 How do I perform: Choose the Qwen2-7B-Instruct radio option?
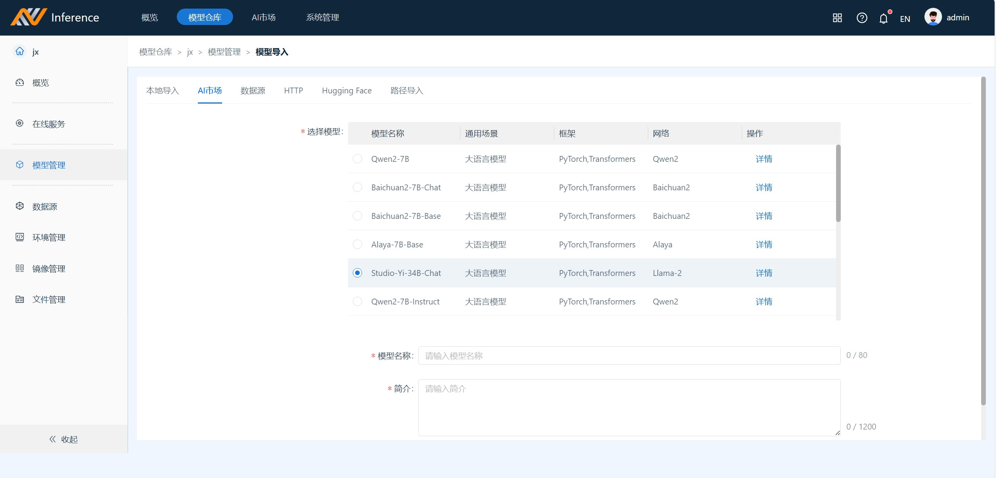(357, 301)
